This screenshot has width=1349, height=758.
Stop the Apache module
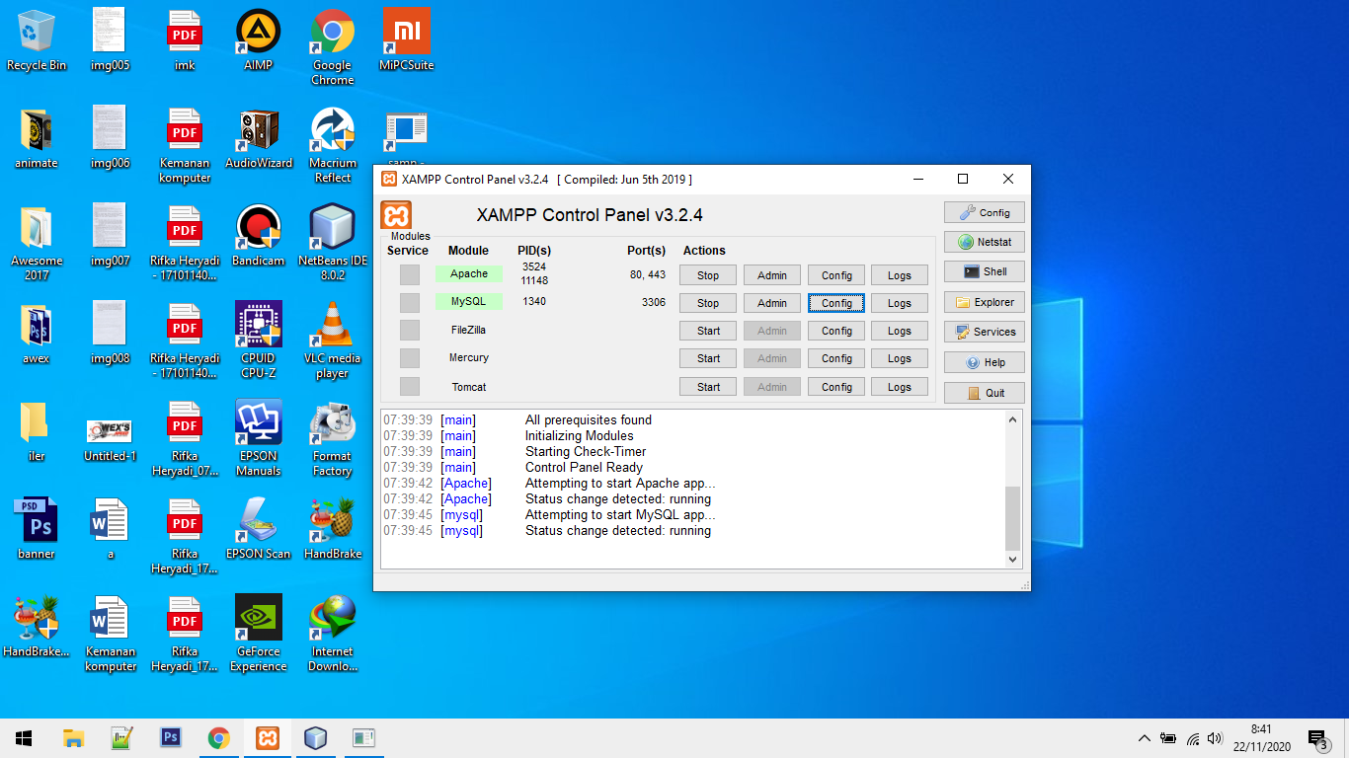708,275
